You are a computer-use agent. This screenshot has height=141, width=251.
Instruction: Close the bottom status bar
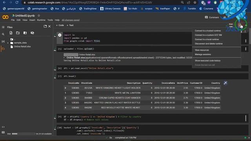pos(249,137)
